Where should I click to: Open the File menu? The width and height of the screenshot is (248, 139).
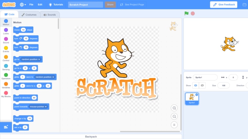click(31, 5)
